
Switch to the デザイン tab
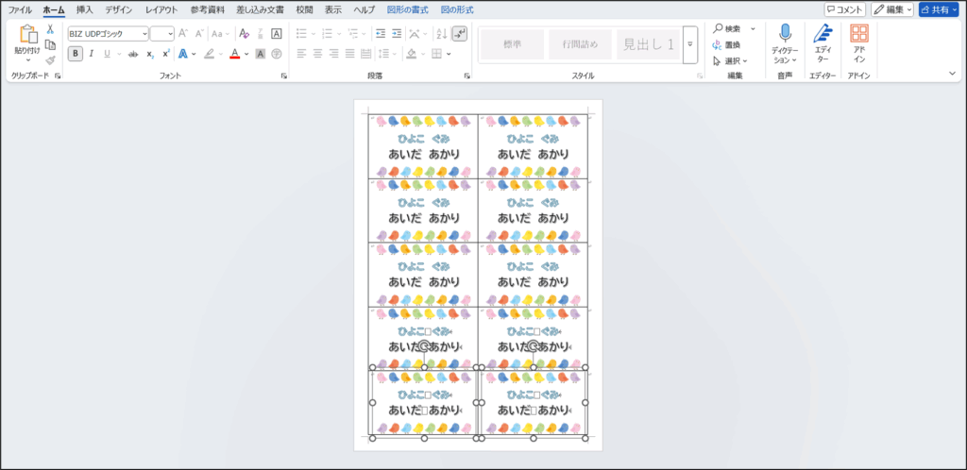click(x=118, y=9)
